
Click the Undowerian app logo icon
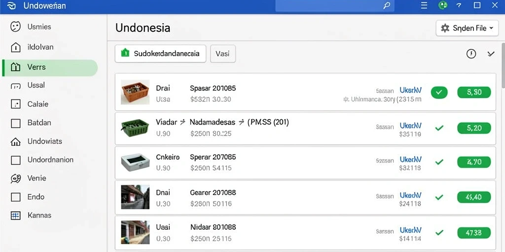(x=11, y=6)
